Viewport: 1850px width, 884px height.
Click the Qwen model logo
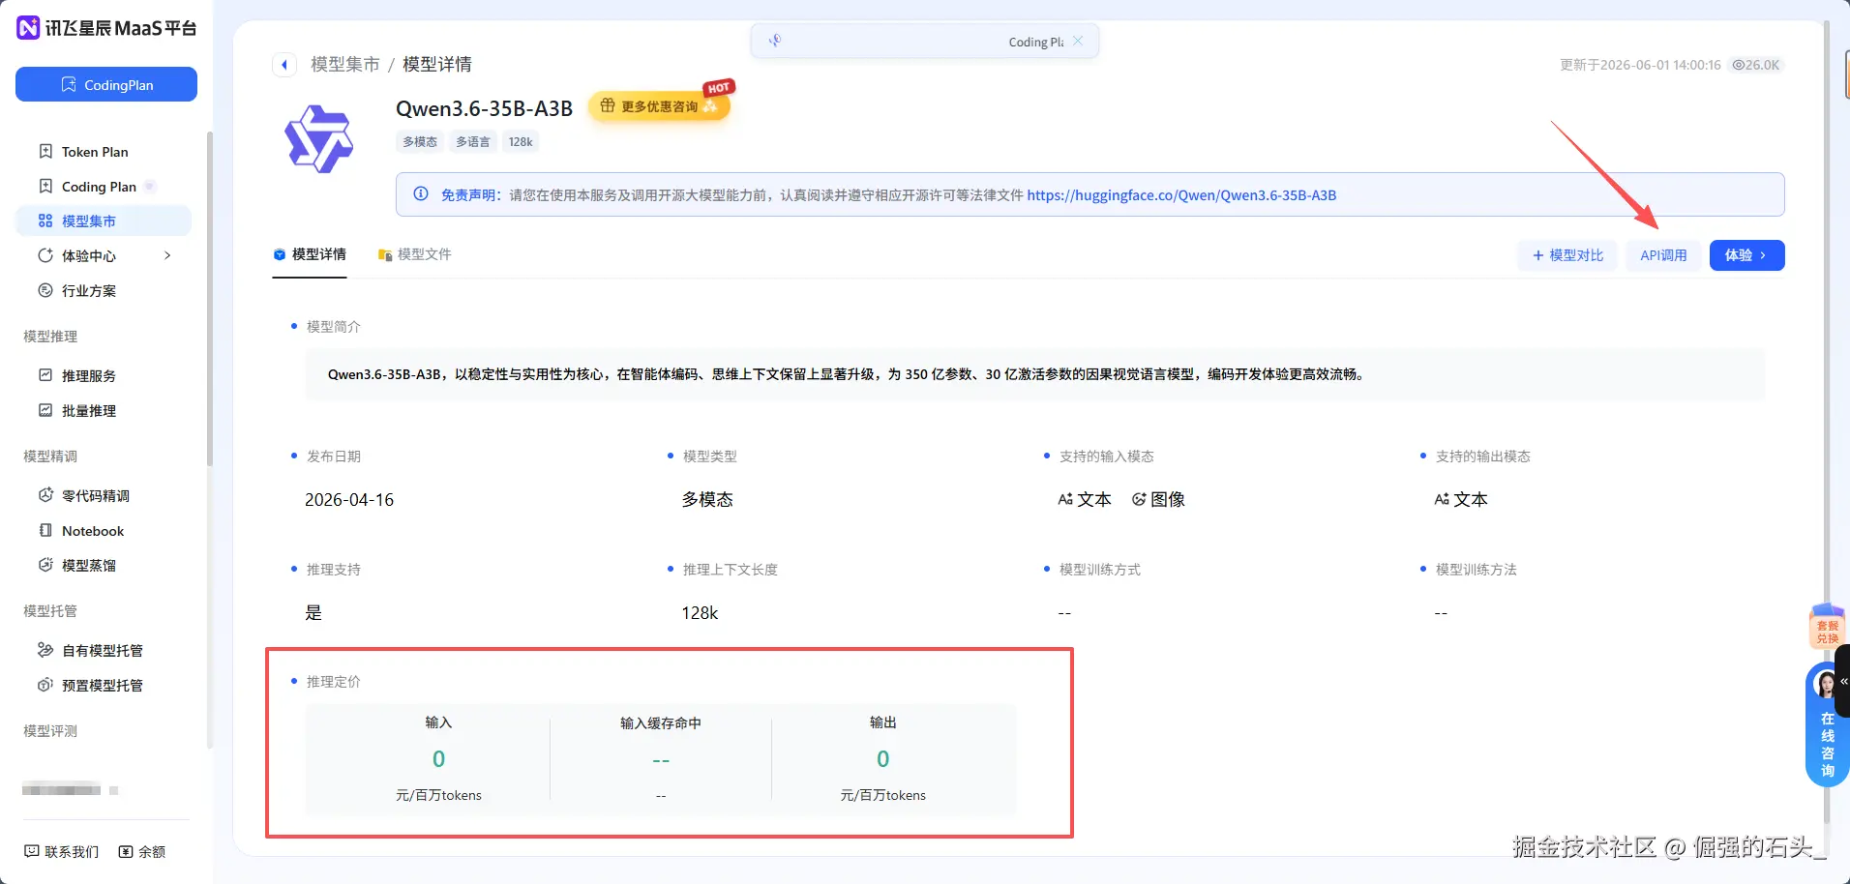point(319,139)
